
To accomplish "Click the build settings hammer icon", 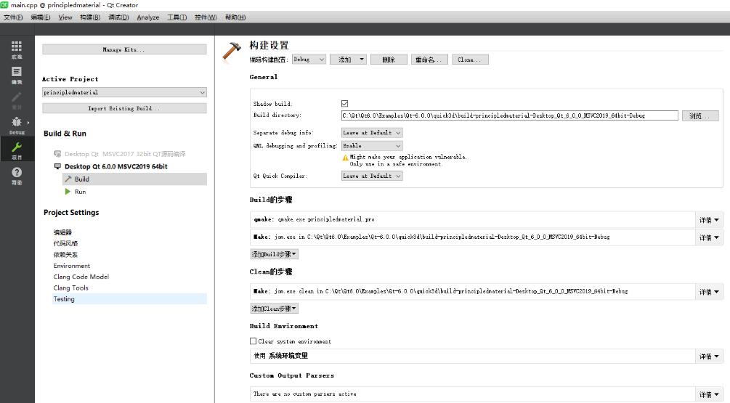I will [x=232, y=51].
